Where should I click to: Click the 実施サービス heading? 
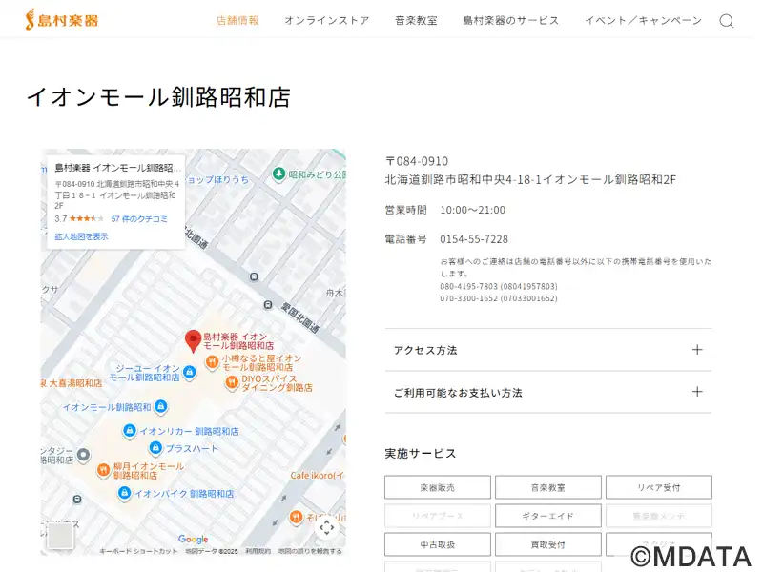click(421, 454)
